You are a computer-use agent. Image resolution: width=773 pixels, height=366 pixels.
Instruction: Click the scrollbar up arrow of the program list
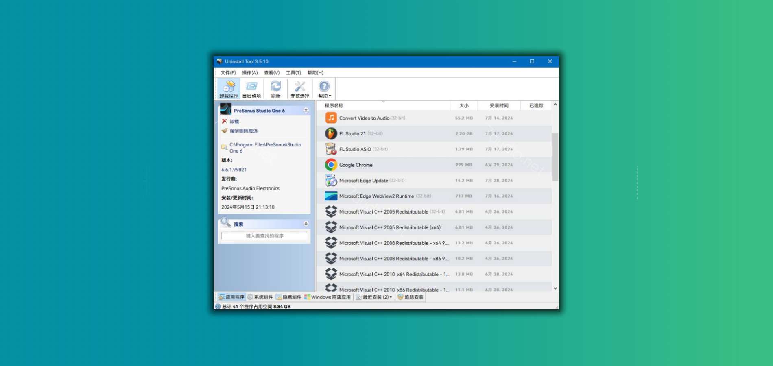(555, 105)
